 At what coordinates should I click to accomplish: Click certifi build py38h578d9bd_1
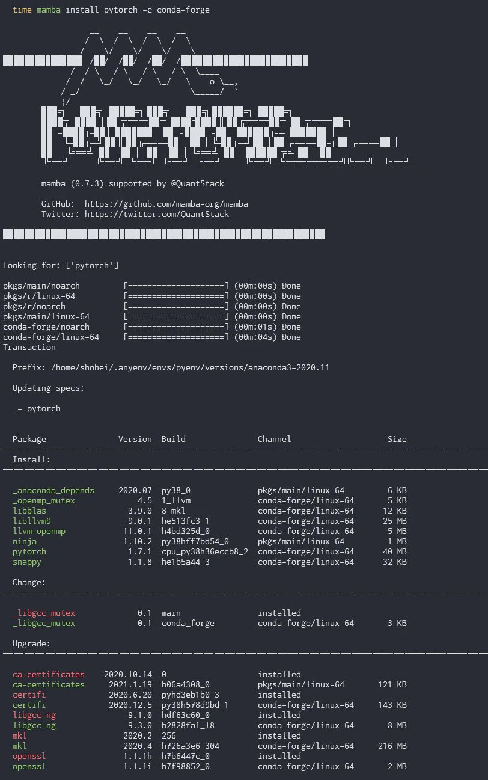195,705
